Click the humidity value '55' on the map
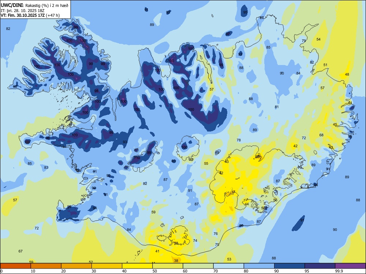This screenshot has width=366, height=274. (x=206, y=163)
